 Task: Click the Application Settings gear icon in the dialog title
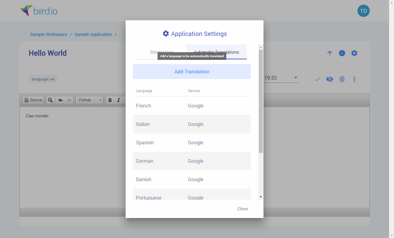166,34
